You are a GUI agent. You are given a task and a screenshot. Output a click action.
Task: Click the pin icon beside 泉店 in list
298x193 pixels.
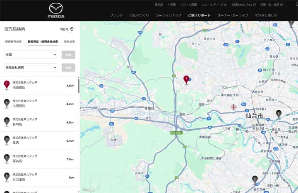[x=7, y=140]
